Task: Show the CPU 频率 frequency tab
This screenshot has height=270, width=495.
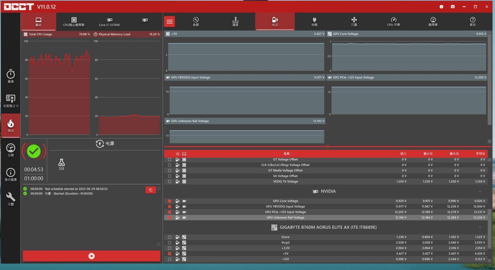Action: pyautogui.click(x=393, y=22)
